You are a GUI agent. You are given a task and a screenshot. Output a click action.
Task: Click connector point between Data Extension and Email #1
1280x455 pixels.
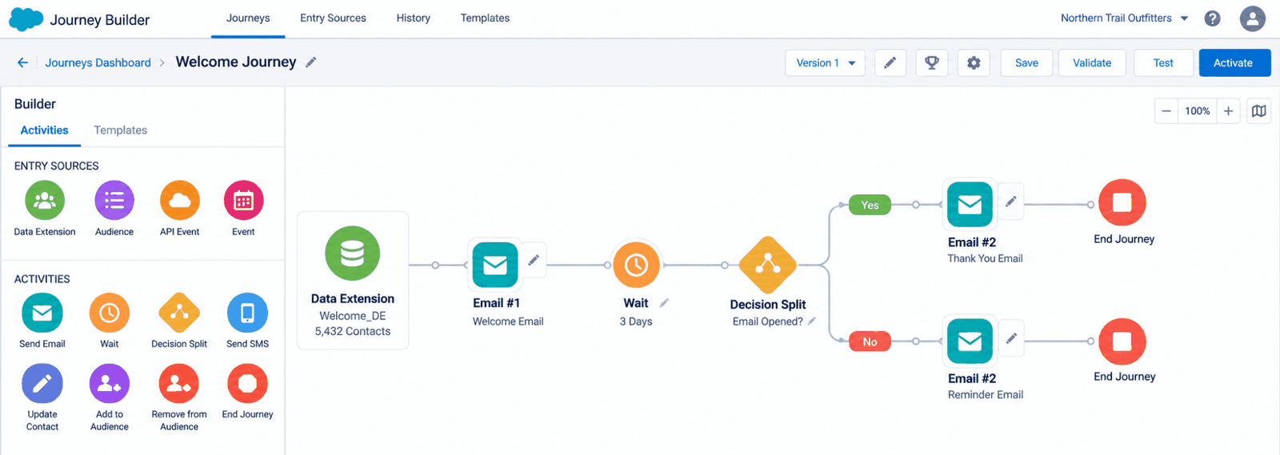[435, 265]
